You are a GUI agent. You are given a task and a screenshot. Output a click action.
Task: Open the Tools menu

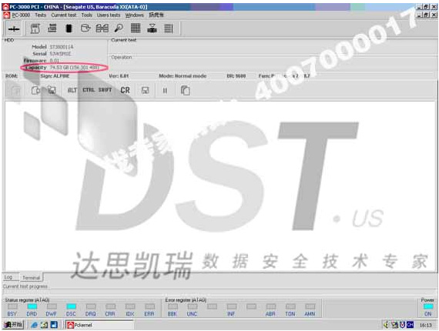(x=87, y=15)
